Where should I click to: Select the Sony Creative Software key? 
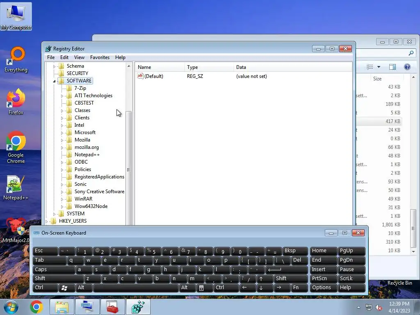[x=99, y=192]
